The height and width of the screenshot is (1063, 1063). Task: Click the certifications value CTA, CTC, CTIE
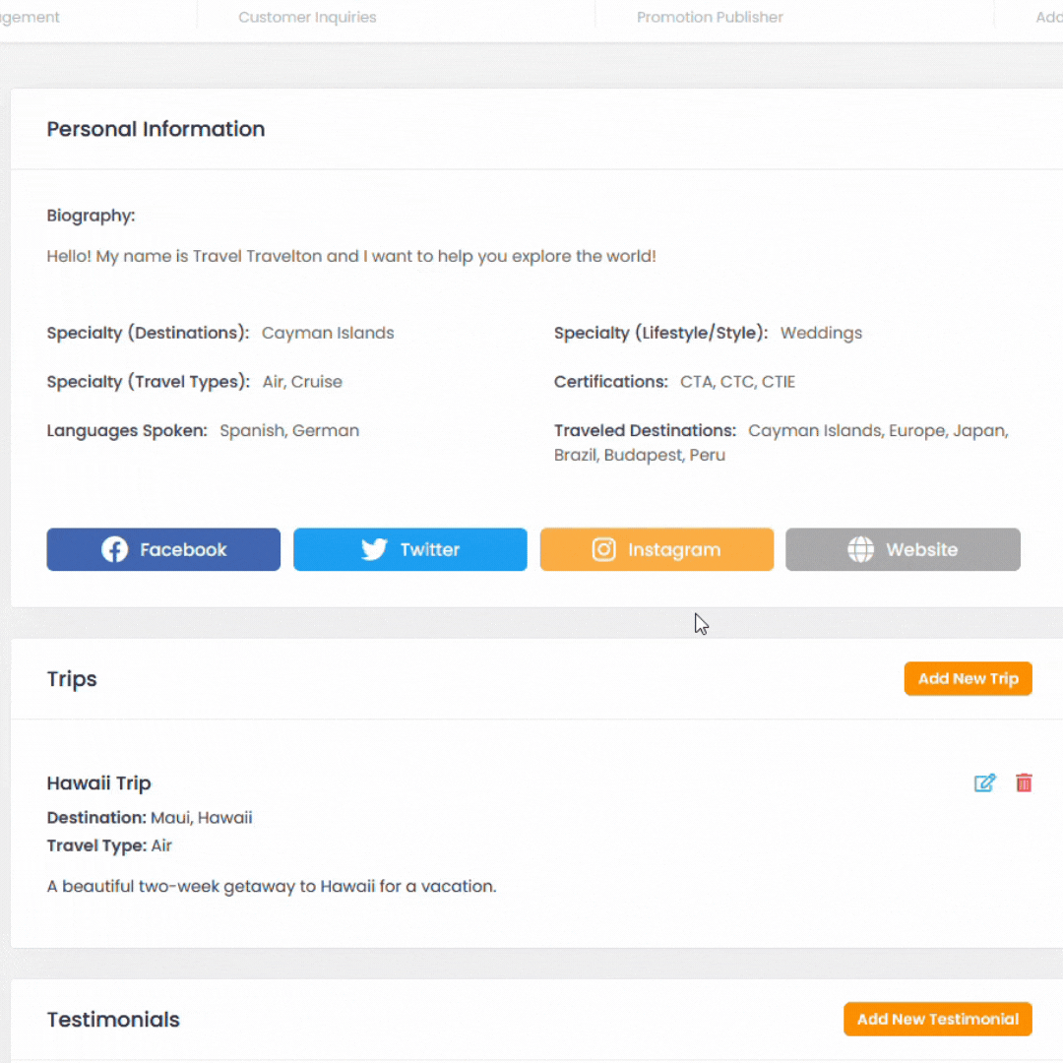pos(737,382)
